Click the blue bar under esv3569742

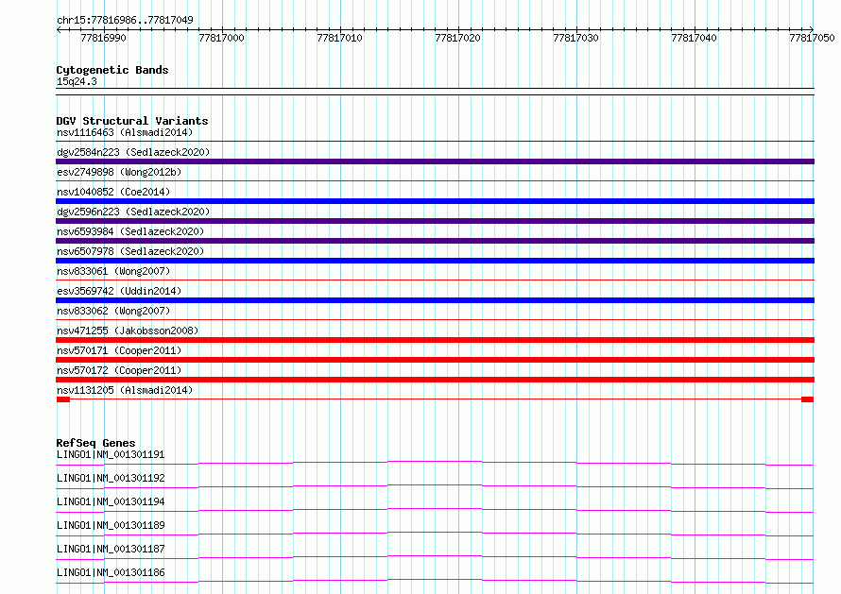[x=435, y=300]
